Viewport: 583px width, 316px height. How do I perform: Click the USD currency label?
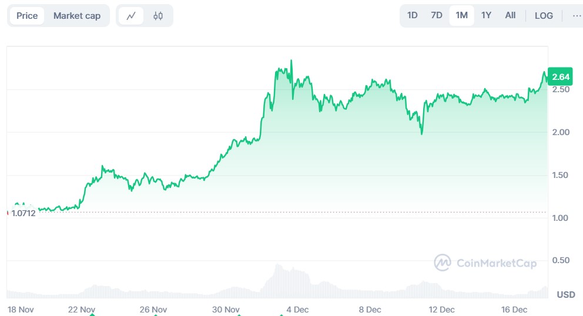click(x=565, y=294)
